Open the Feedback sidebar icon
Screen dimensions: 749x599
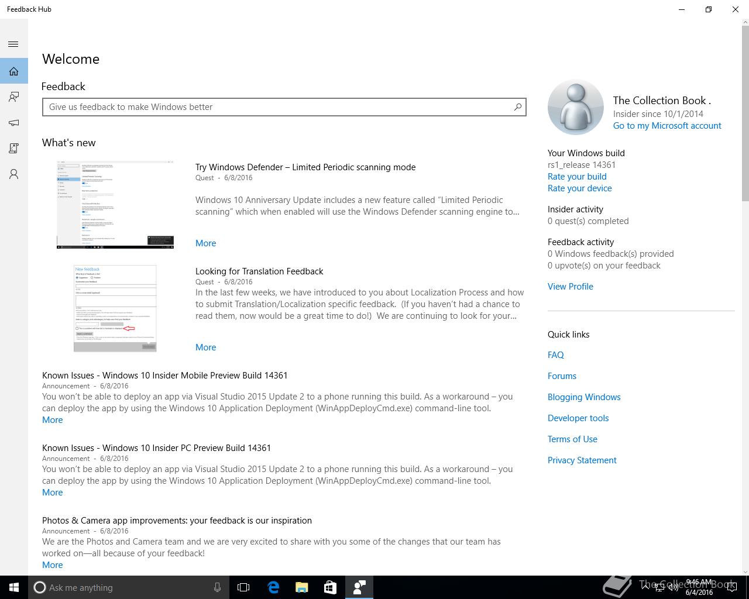(13, 97)
